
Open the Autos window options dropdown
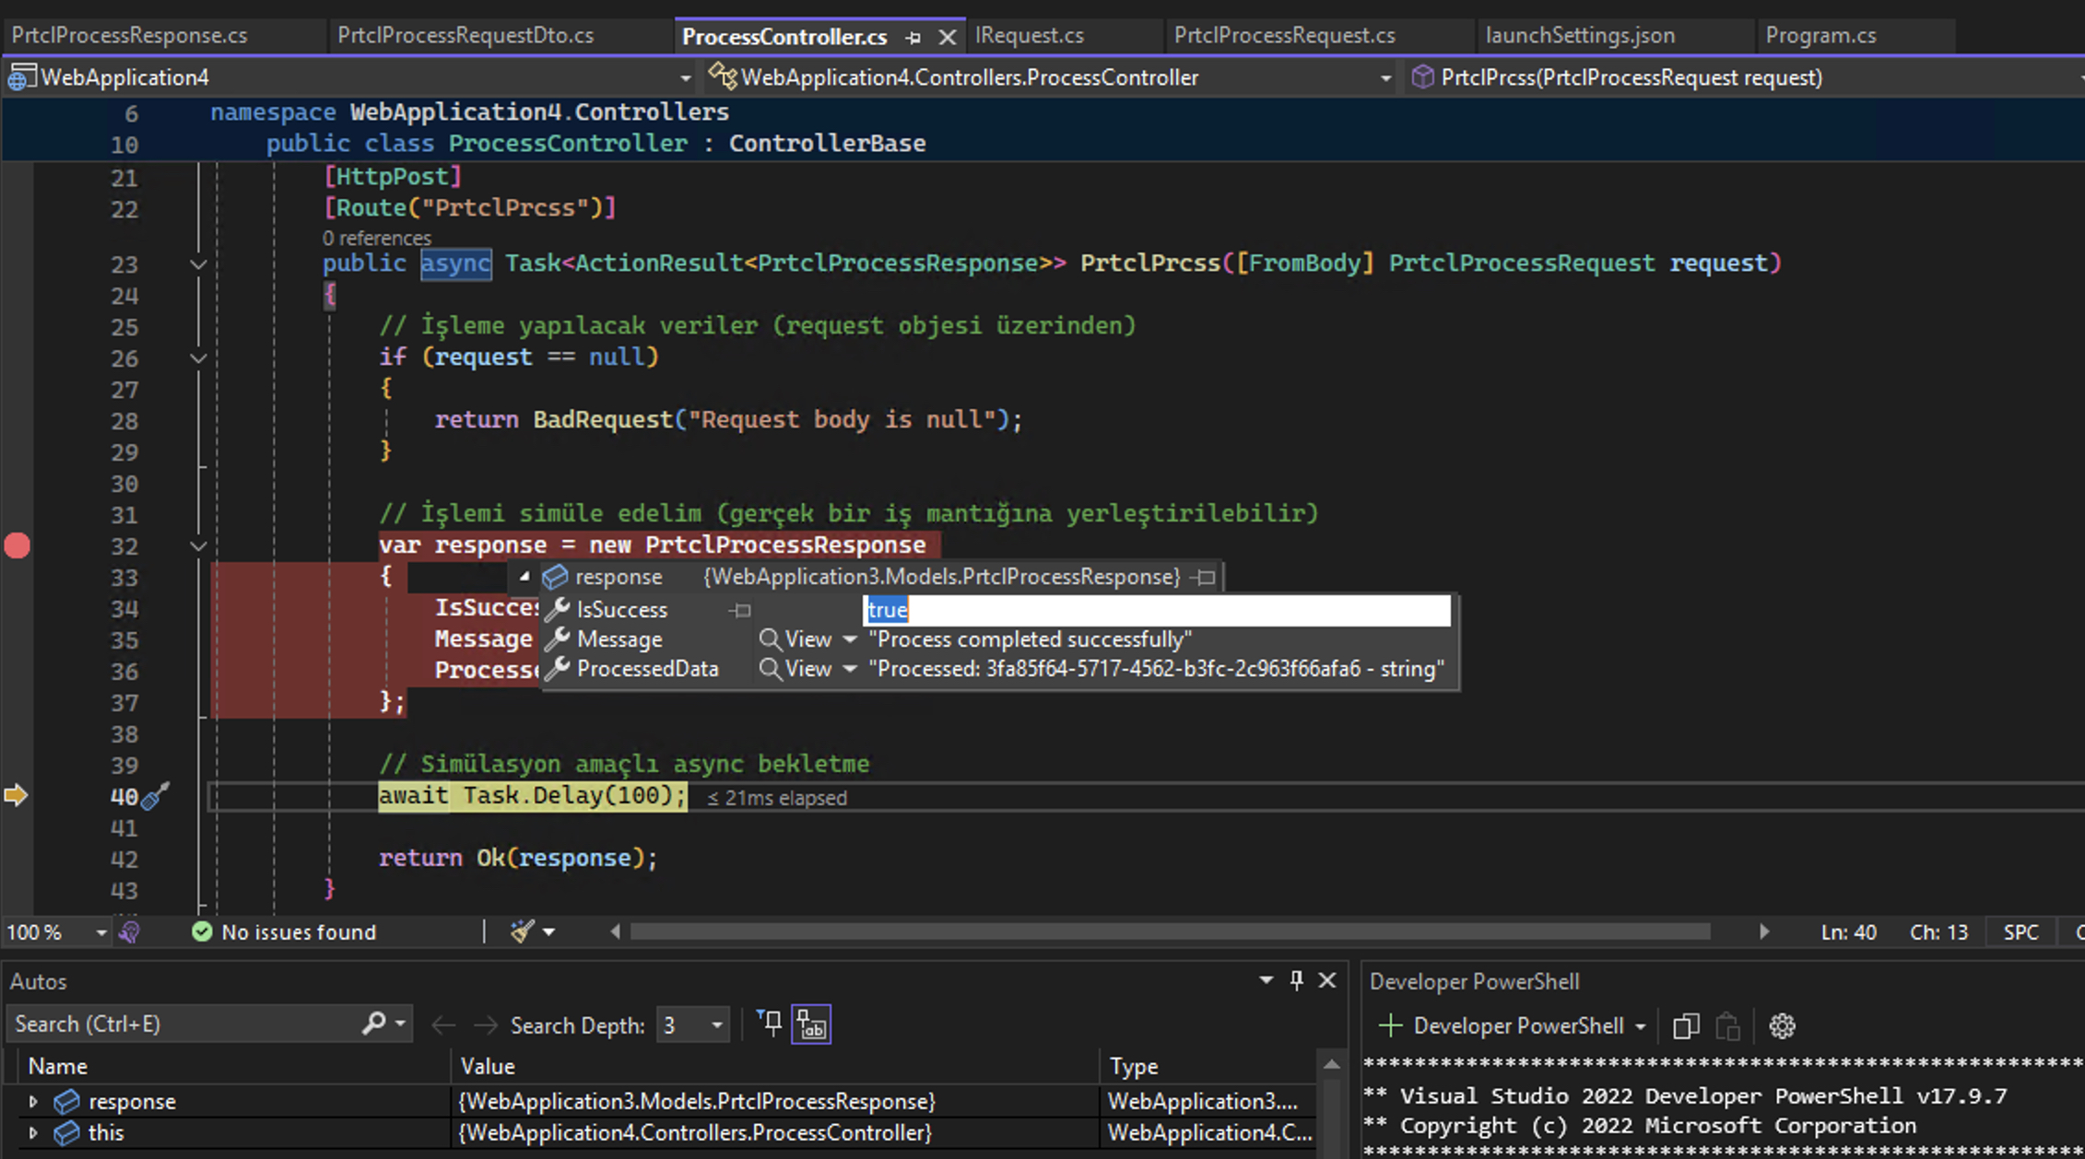coord(1266,980)
